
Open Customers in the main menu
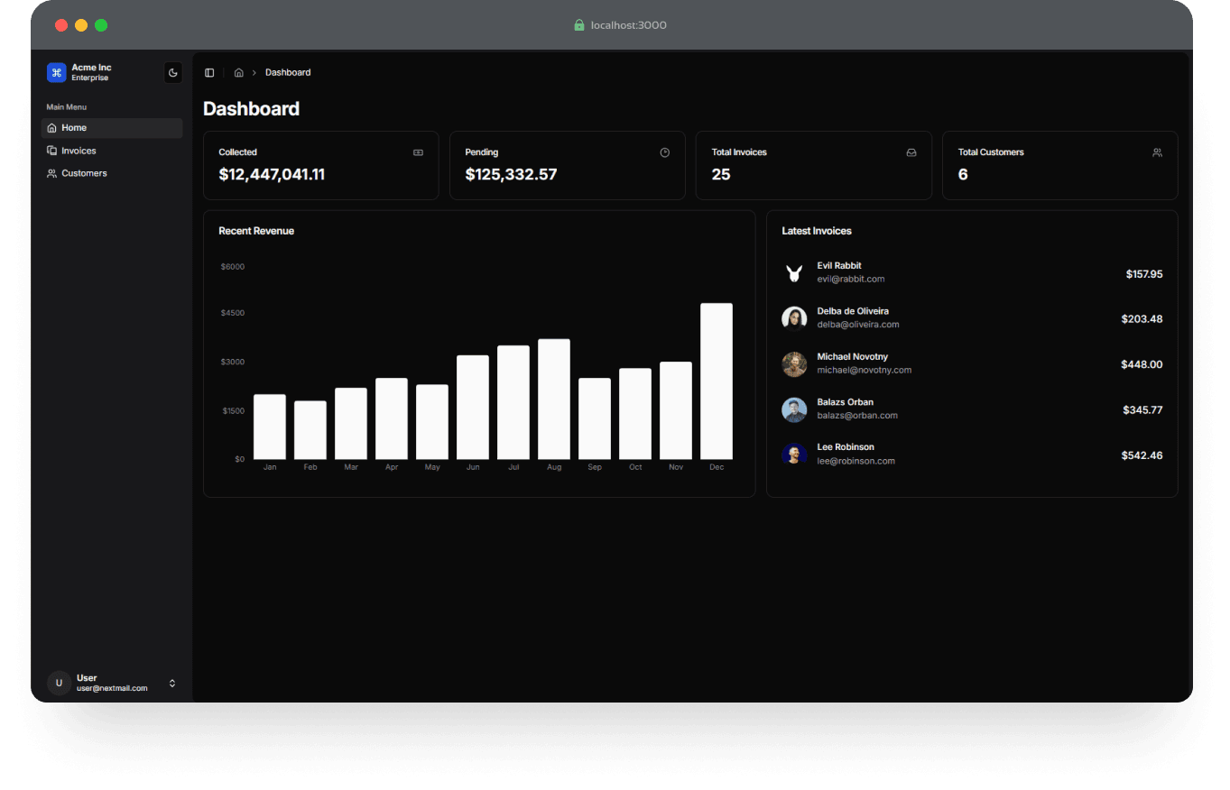click(x=112, y=173)
